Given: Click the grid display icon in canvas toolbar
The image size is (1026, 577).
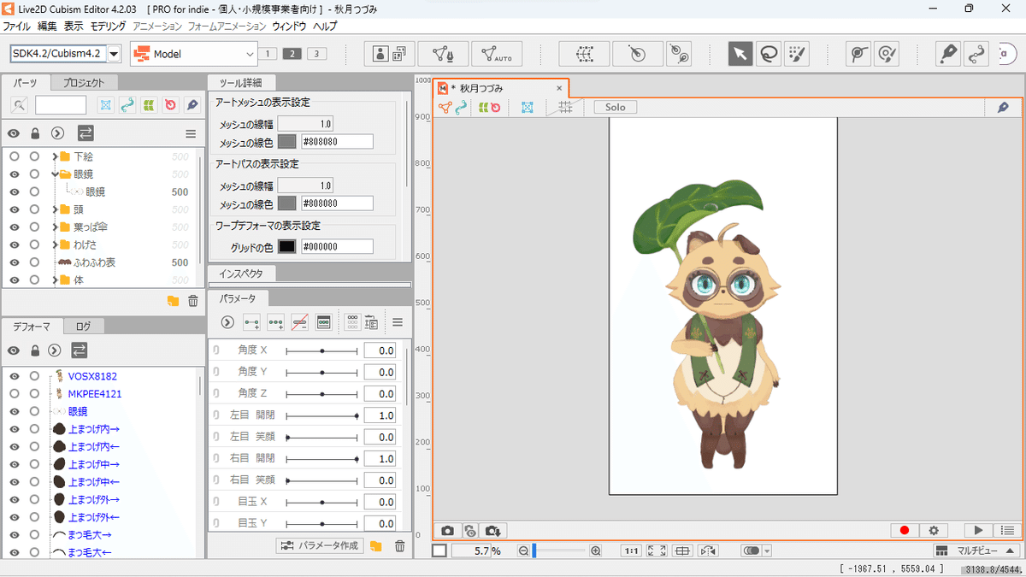Looking at the screenshot, I should click(565, 108).
